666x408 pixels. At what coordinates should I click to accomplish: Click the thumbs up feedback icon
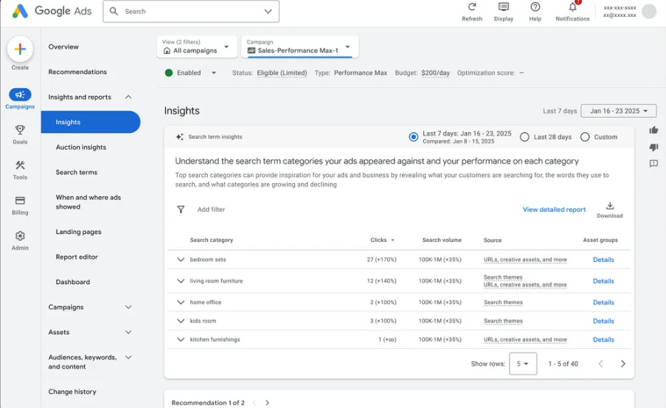653,130
